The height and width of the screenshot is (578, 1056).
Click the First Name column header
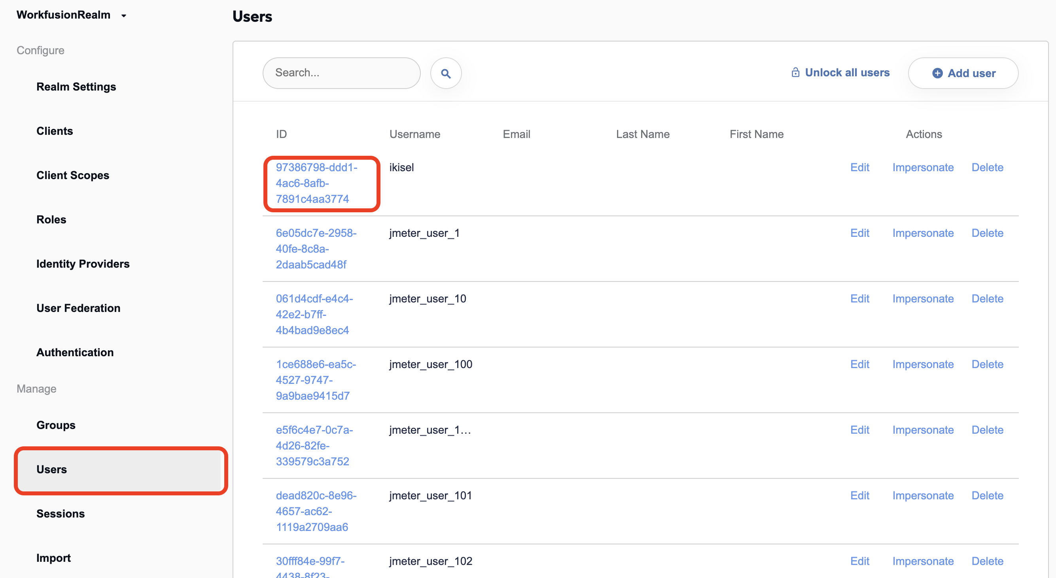(756, 134)
